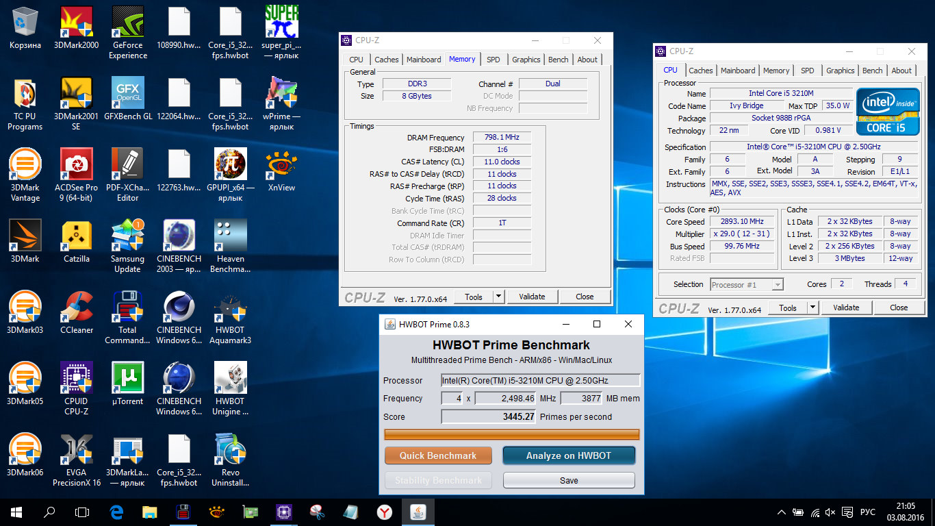
Task: Click Validate in right CPU-Z CPU window
Action: coord(846,308)
